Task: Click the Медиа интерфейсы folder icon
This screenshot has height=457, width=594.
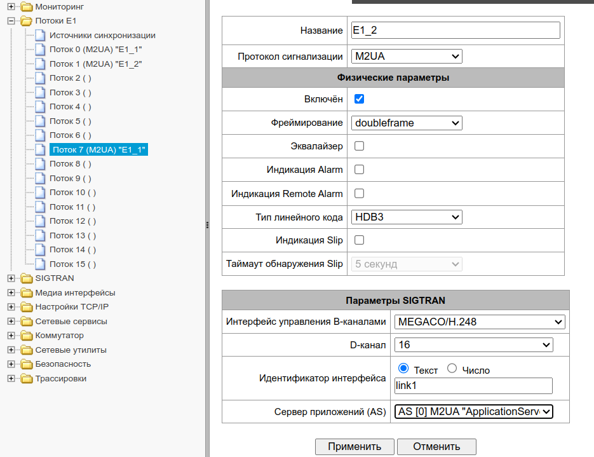Action: (x=26, y=293)
